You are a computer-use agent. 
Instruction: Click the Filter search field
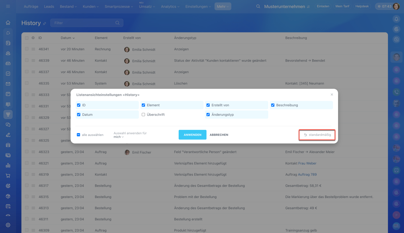(84, 23)
